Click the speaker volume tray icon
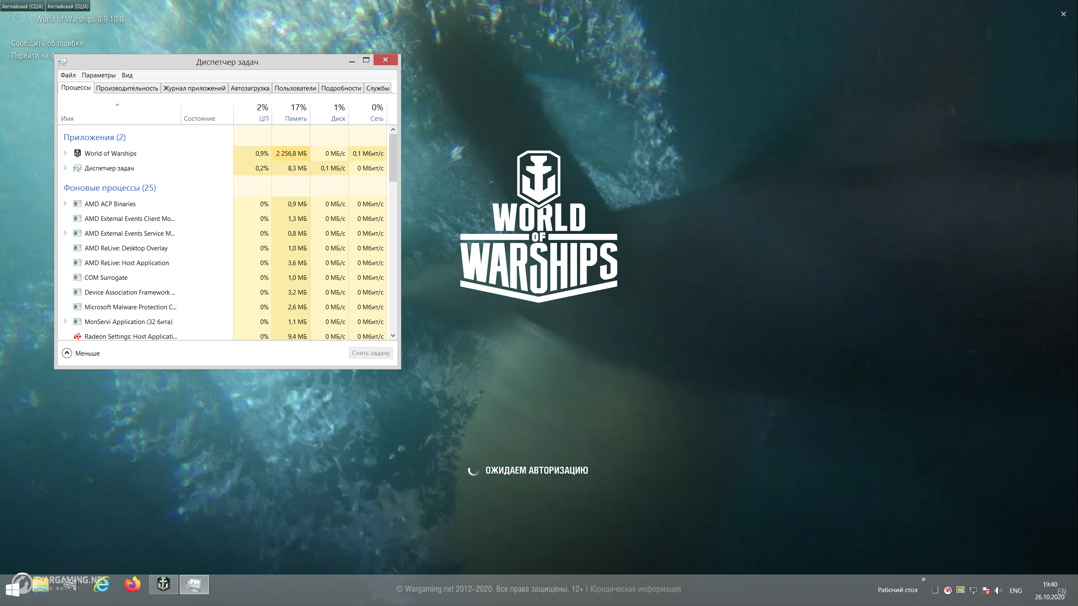The image size is (1078, 606). (x=998, y=590)
